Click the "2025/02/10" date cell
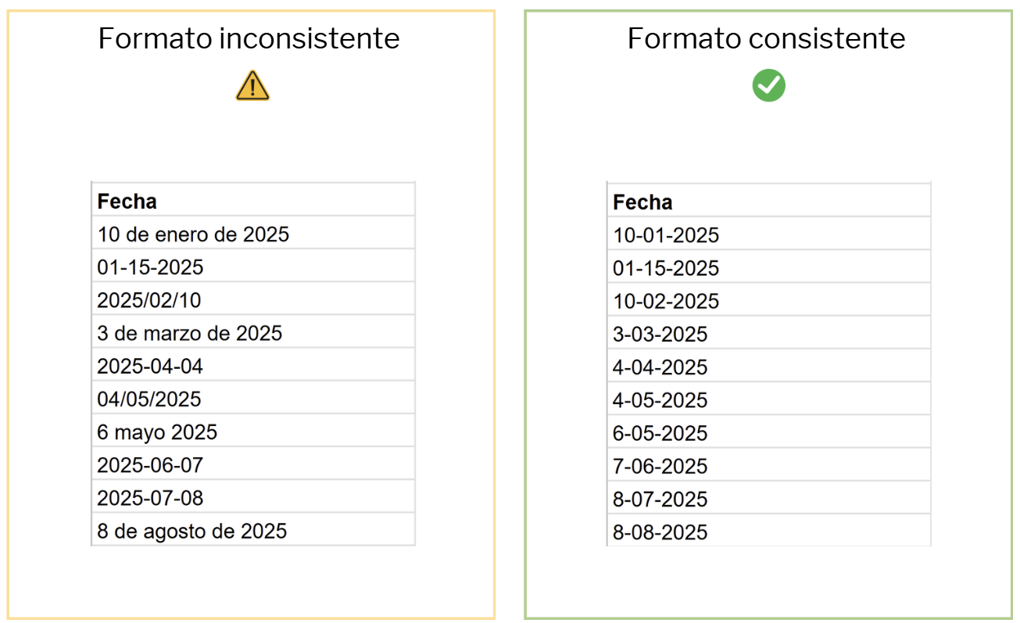The image size is (1020, 623). (149, 300)
